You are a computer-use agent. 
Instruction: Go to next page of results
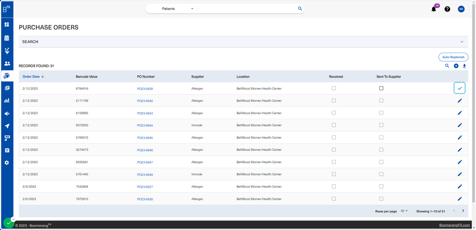click(x=463, y=211)
